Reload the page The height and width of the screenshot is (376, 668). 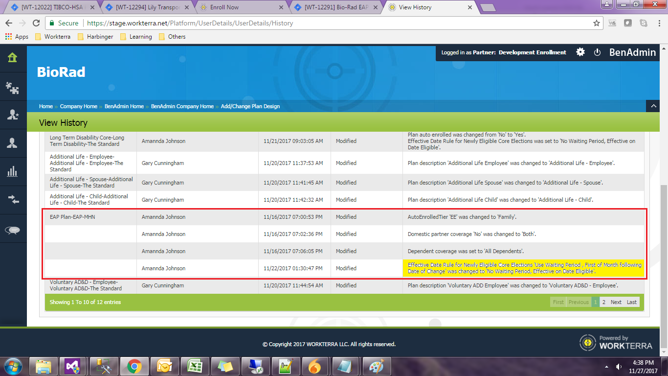[36, 23]
